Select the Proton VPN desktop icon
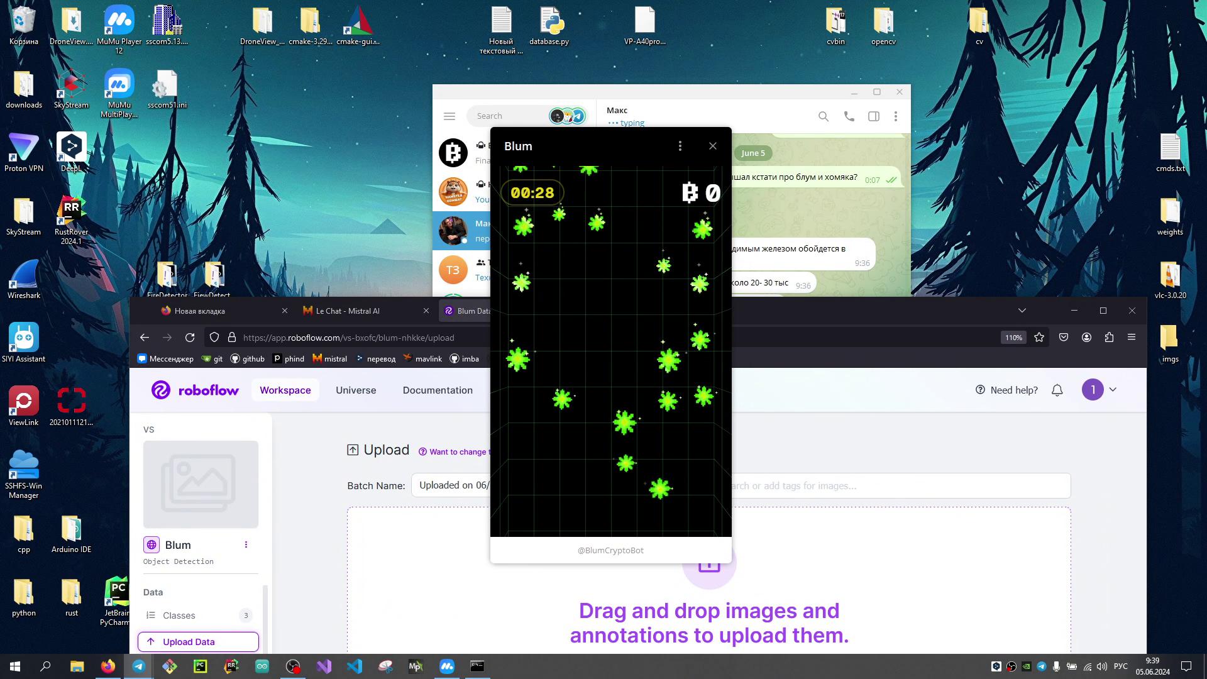The width and height of the screenshot is (1207, 679). (x=24, y=152)
